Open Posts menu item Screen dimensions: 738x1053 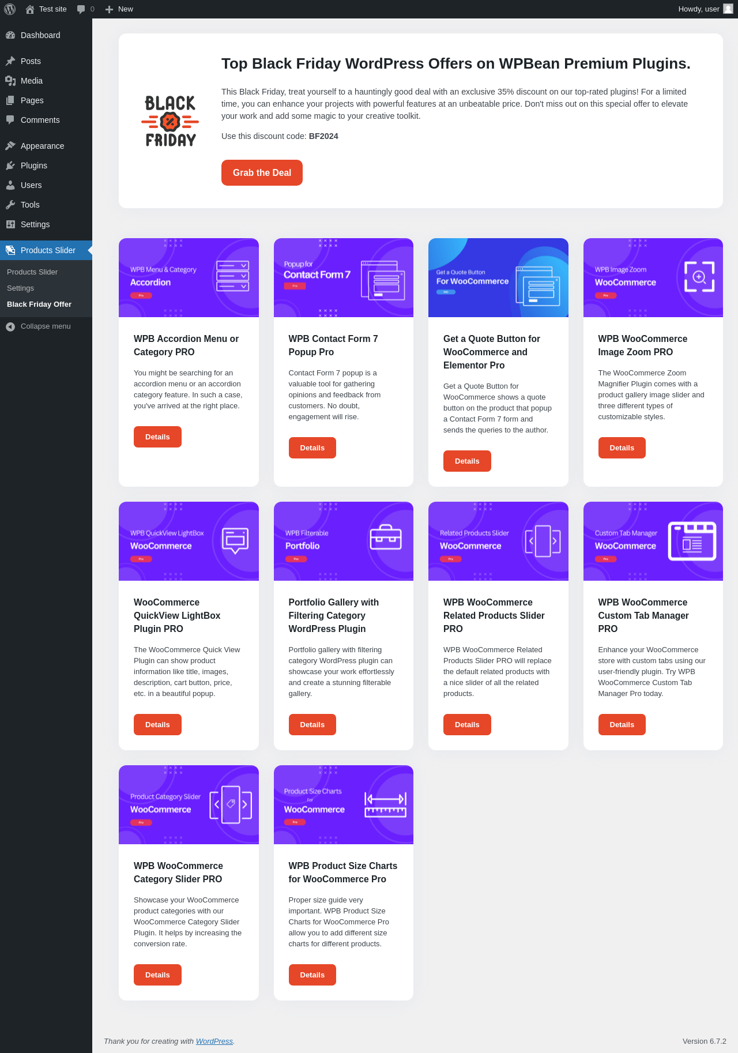(46, 61)
